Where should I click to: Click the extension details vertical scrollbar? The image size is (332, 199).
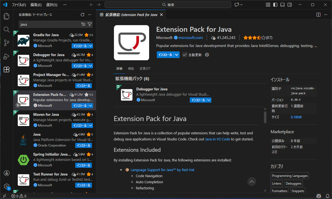point(265,117)
